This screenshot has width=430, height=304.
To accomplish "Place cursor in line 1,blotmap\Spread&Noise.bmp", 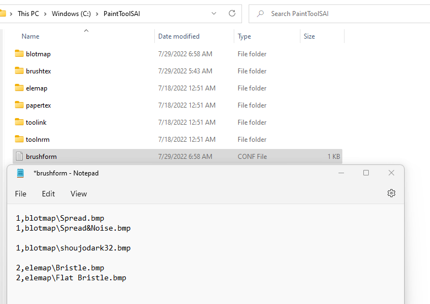I will (x=73, y=228).
